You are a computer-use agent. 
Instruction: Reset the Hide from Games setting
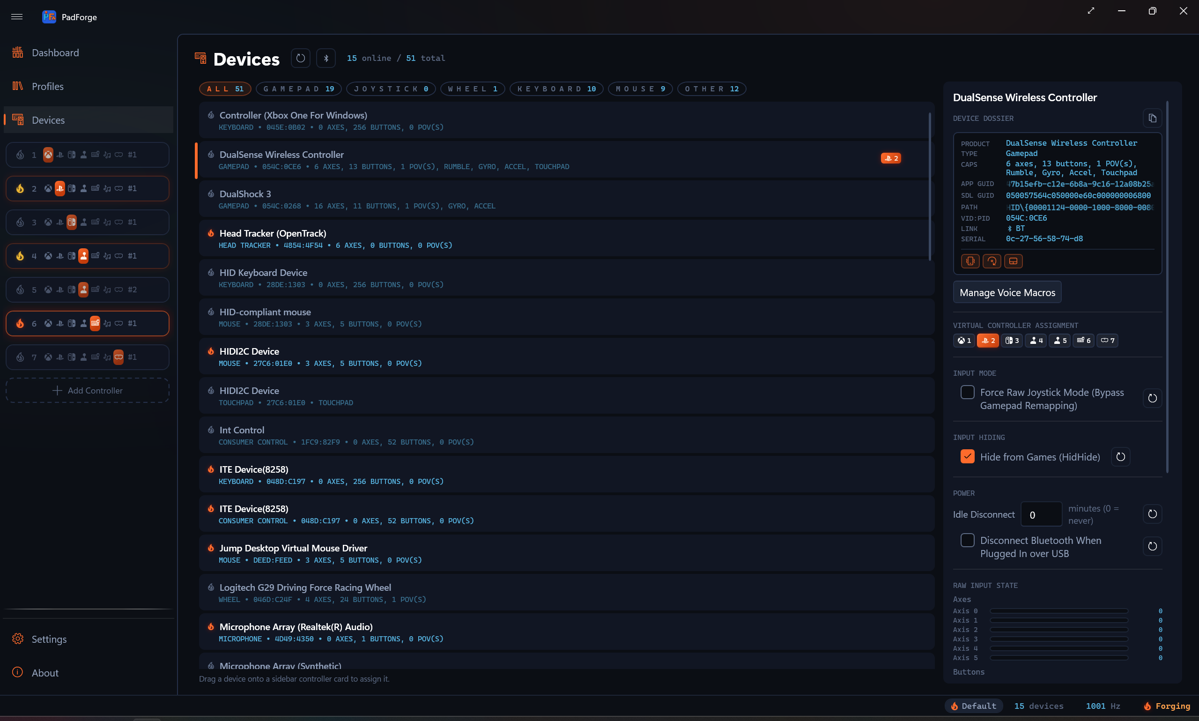click(x=1120, y=457)
